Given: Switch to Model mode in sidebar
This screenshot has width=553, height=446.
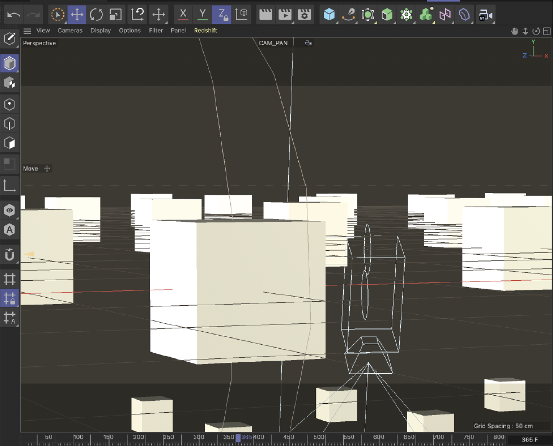Looking at the screenshot, I should [10, 63].
